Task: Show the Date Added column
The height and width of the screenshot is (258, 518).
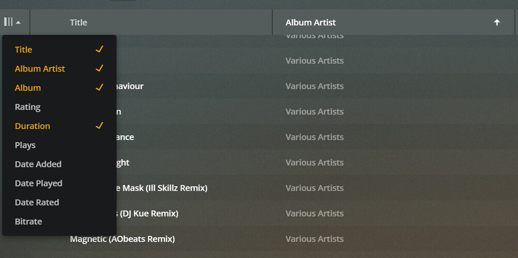Action: click(38, 164)
